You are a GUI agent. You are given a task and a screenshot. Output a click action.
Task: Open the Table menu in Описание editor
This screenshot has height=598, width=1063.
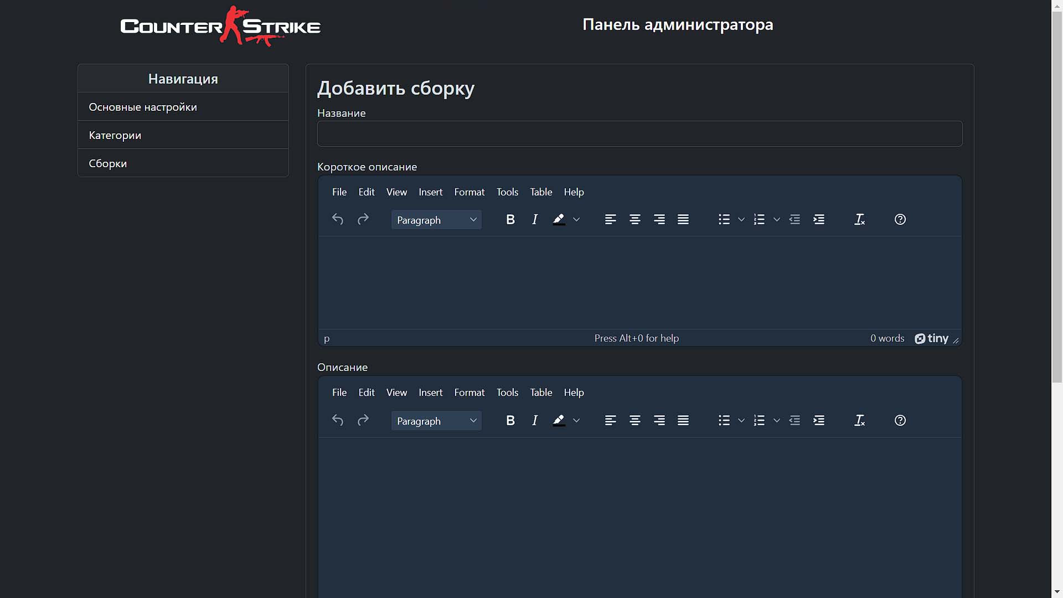coord(541,393)
